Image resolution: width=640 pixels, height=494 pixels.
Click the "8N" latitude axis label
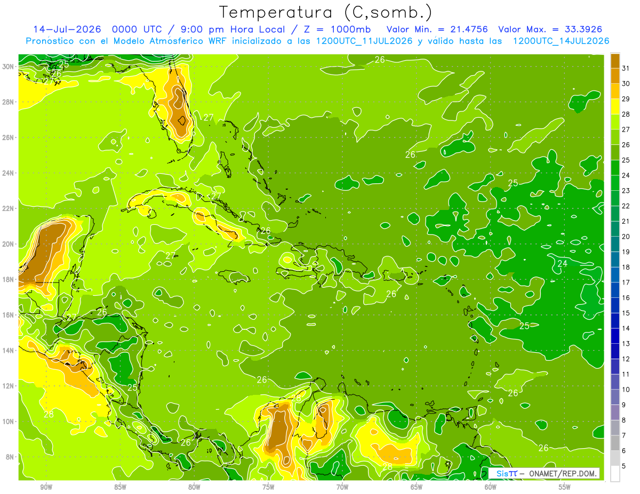(x=10, y=457)
